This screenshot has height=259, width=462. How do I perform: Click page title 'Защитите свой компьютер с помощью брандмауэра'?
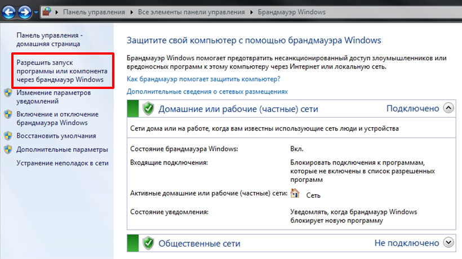254,41
